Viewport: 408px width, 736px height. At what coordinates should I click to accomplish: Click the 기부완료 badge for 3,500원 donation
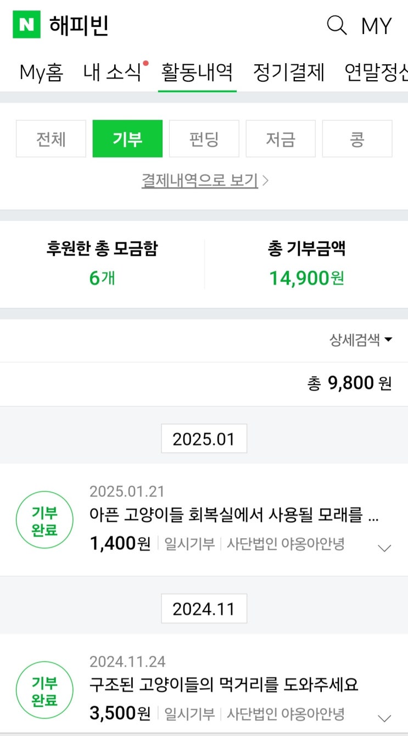tap(44, 690)
